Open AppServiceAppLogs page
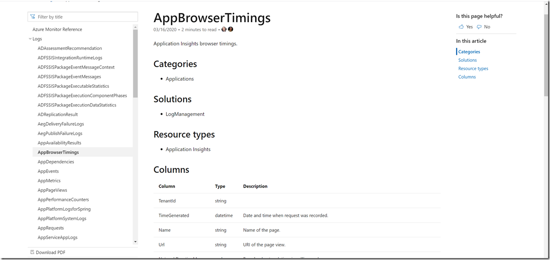This screenshot has height=260, width=550. [x=58, y=238]
